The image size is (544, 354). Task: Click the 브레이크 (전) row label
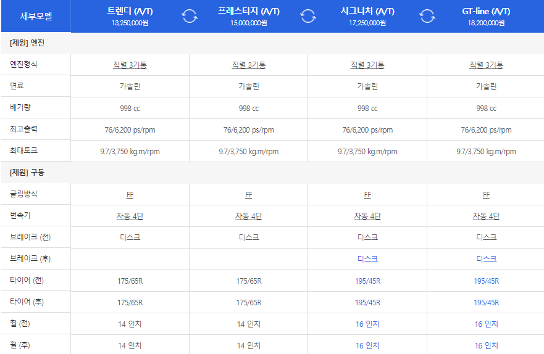(30, 237)
